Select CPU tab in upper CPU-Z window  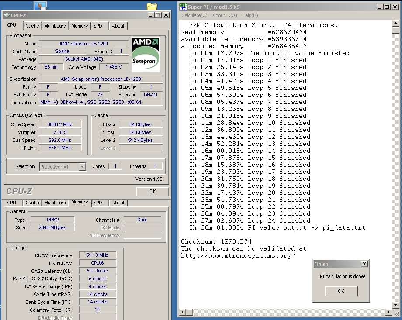pos(11,25)
